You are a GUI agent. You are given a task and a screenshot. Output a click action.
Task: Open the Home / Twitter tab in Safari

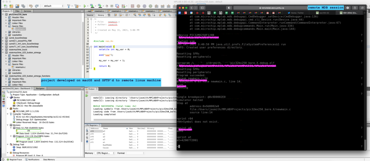point(297,13)
